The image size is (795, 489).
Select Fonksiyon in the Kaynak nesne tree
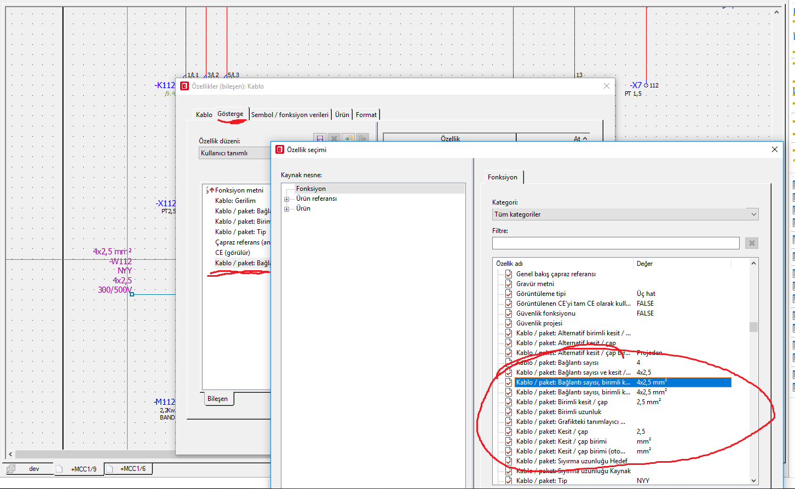[x=311, y=189]
